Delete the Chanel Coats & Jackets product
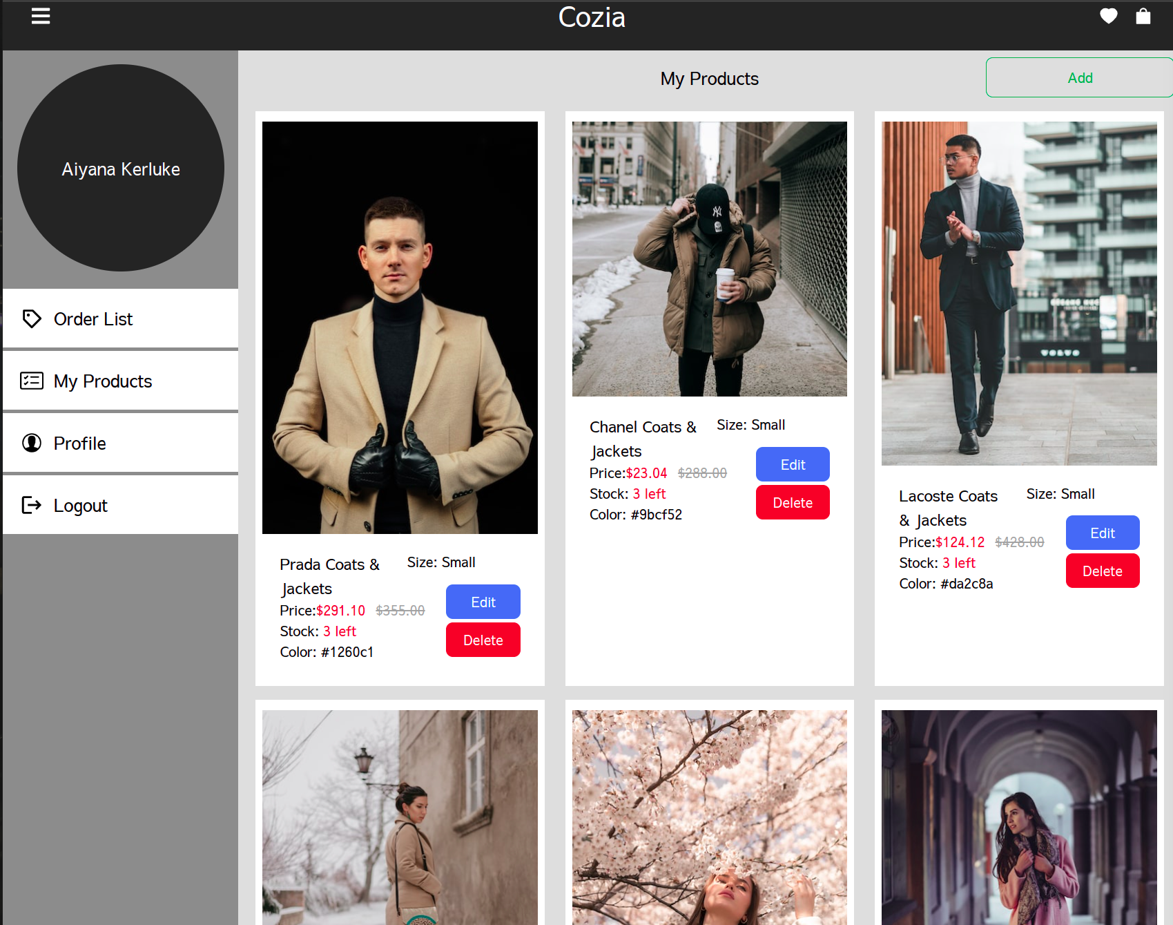 pyautogui.click(x=793, y=502)
